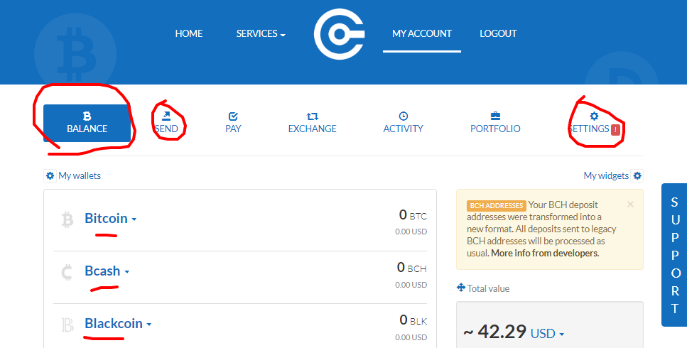Dismiss the BCH addresses notice

click(630, 204)
